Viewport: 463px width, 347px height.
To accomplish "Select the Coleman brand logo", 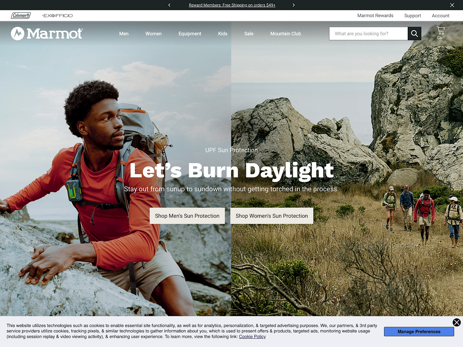I will coord(21,15).
